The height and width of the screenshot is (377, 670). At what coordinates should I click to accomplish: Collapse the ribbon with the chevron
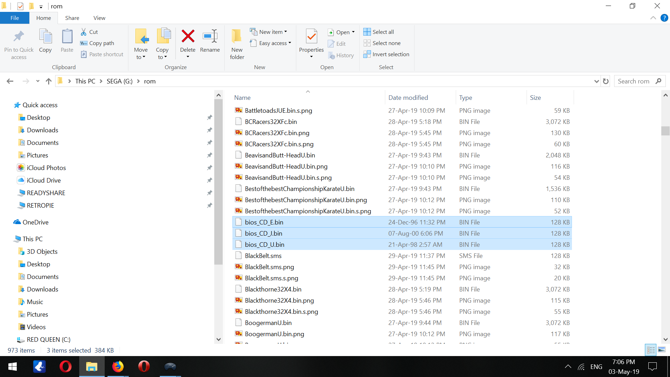(x=653, y=18)
